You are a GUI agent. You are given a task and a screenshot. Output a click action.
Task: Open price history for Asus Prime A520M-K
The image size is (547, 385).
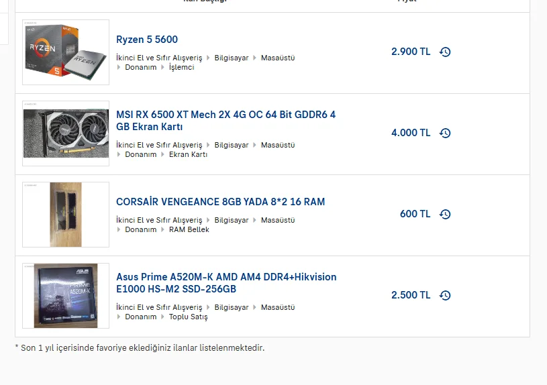click(445, 295)
